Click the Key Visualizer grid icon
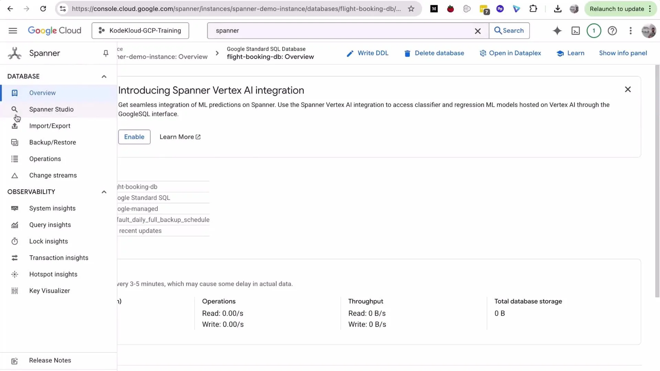The width and height of the screenshot is (660, 371). click(14, 291)
